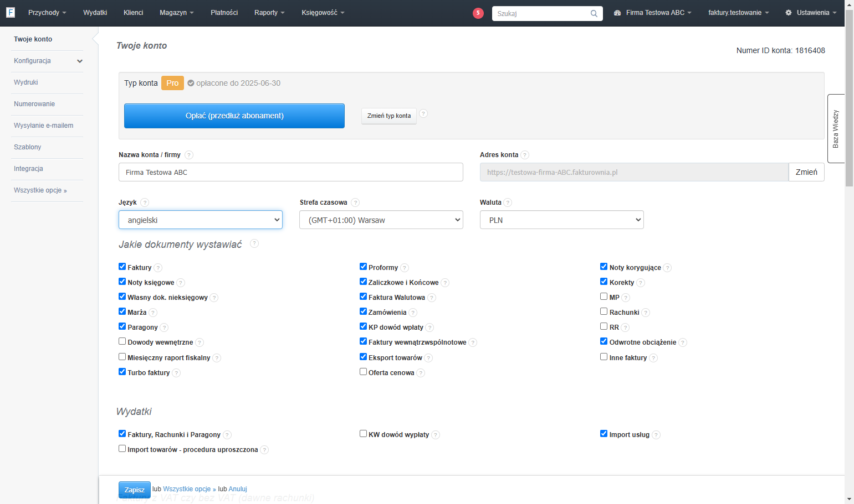Click the Nazwa konta / firmy input field
This screenshot has width=854, height=504.
(291, 172)
